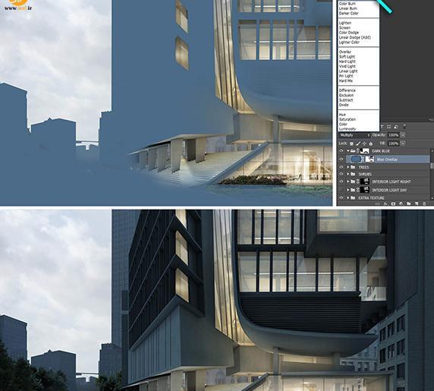Choose Luminosity blend mode
This screenshot has width=434, height=391.
point(348,129)
